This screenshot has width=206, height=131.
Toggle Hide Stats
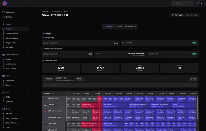tap(47, 33)
